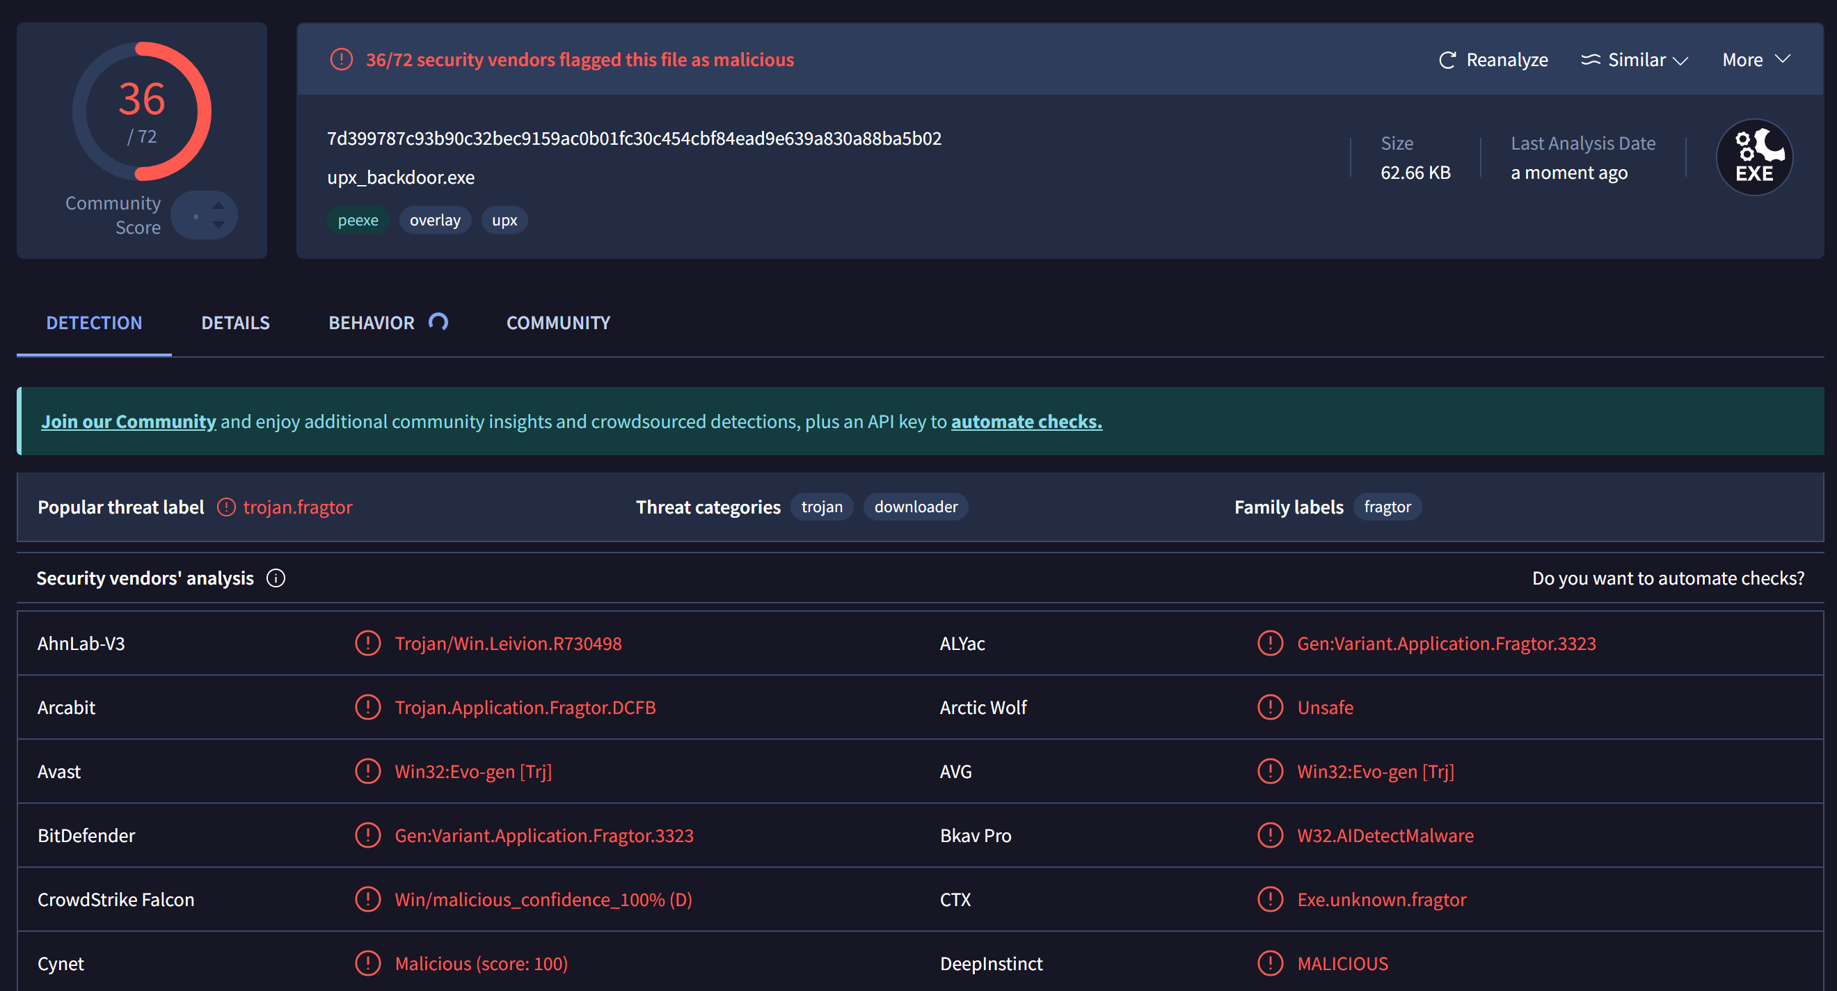Open the Community tab

tap(557, 322)
